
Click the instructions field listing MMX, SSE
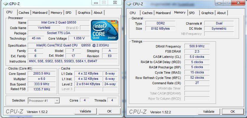[73, 61]
